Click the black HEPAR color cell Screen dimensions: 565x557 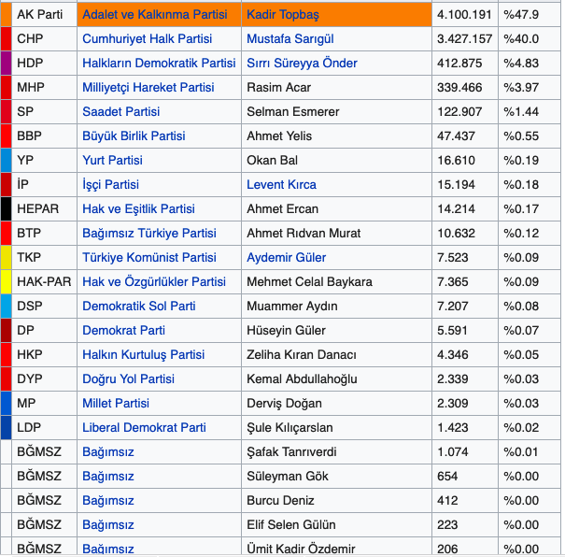(6, 209)
